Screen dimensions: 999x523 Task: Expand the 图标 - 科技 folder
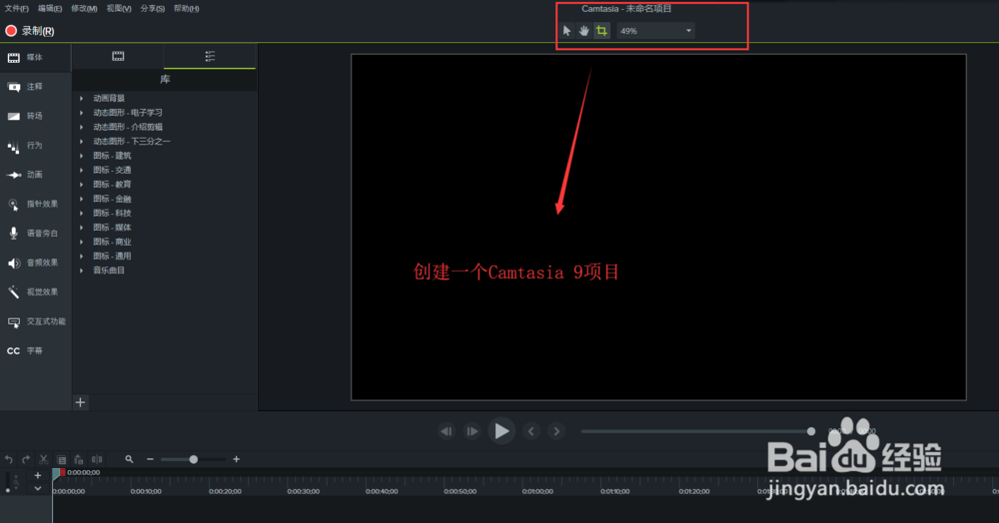(82, 214)
